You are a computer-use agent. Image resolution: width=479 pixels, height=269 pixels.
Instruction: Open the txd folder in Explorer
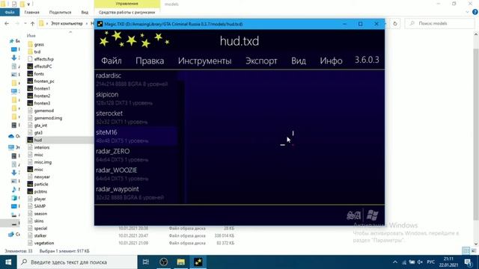coord(37,52)
